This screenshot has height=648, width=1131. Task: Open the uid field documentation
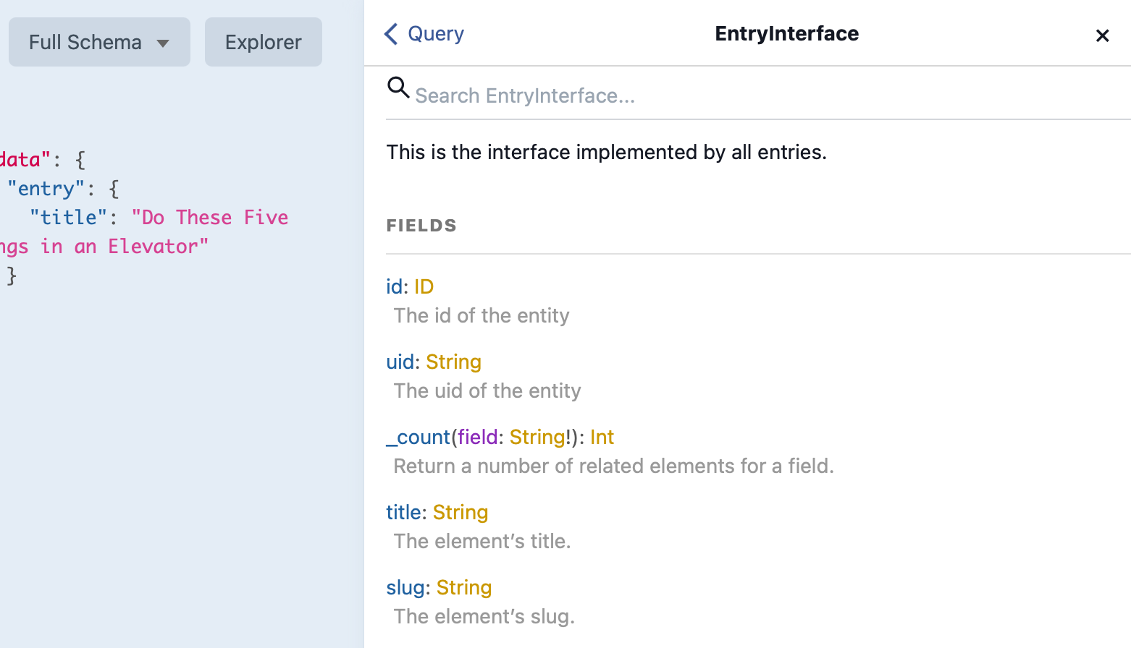coord(400,362)
